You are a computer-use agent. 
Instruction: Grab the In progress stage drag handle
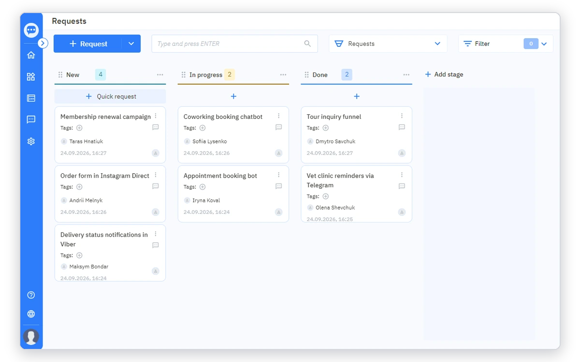point(184,75)
